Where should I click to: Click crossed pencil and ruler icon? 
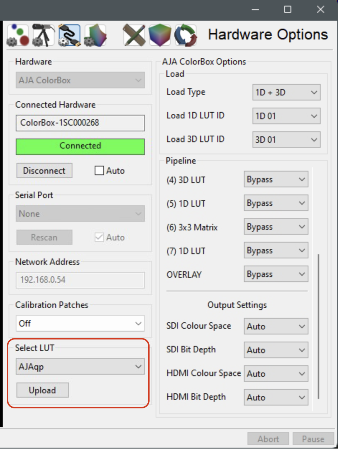click(134, 35)
